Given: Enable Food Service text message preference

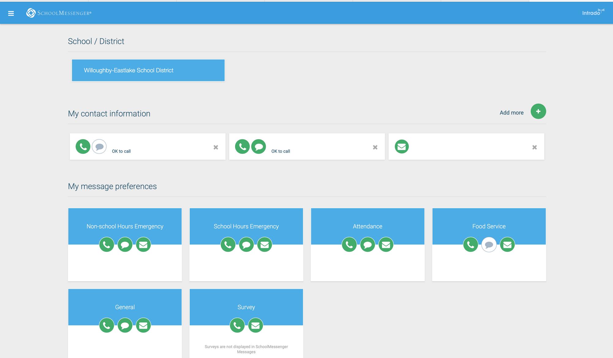Looking at the screenshot, I should 489,245.
